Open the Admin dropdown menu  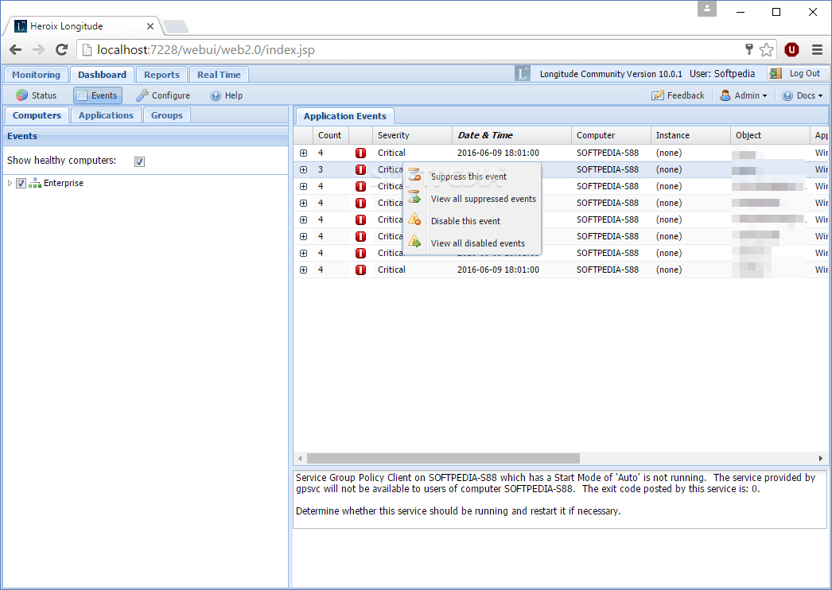(x=744, y=95)
